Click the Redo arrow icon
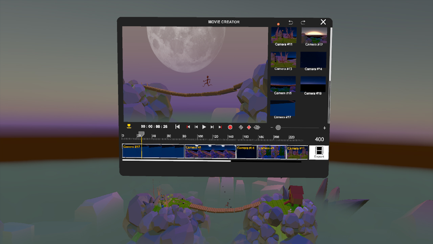Image resolution: width=433 pixels, height=244 pixels. coord(303,22)
